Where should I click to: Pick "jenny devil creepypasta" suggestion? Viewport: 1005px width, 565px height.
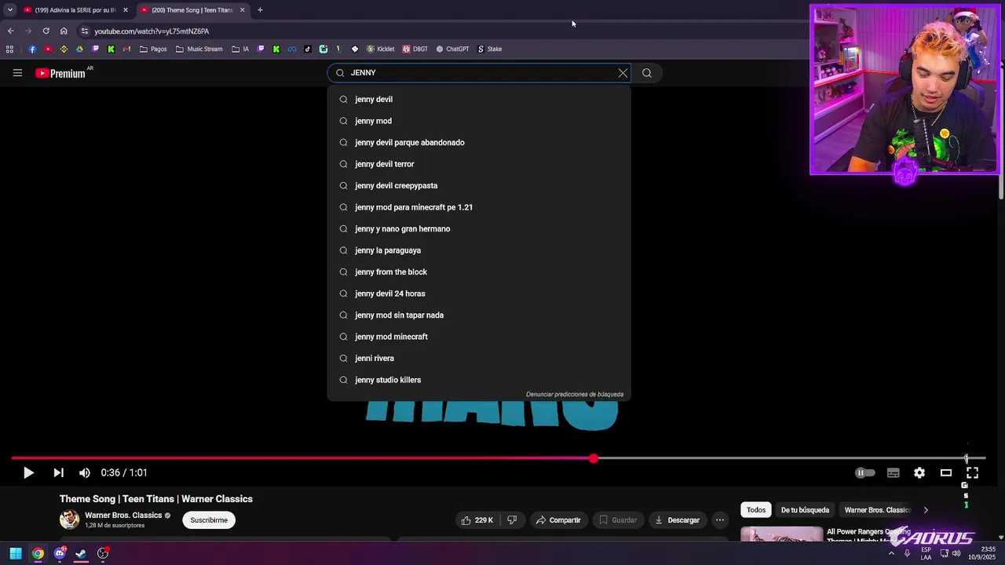[479, 186]
